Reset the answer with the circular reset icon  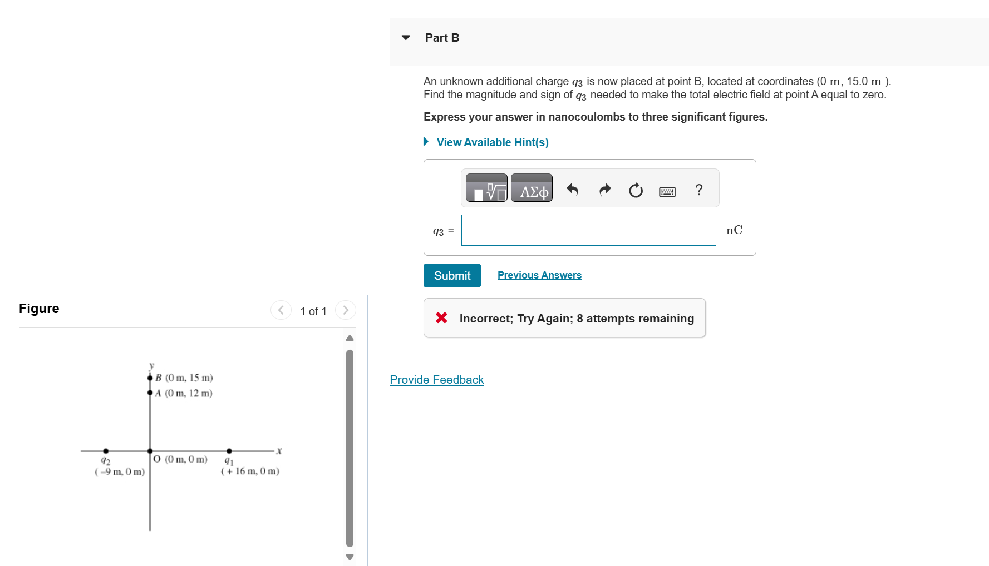pos(636,190)
